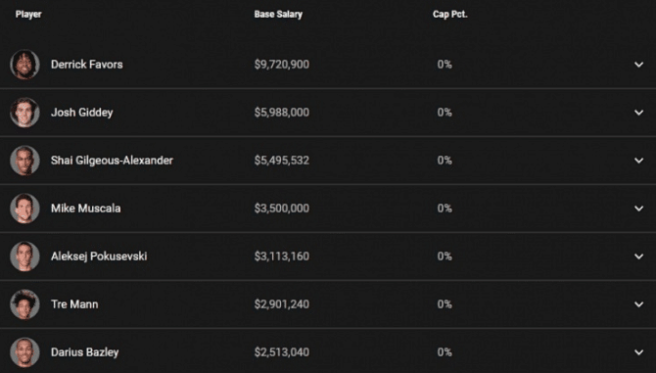
Task: Click Tre Mann's $2,901,240 salary value
Action: click(x=282, y=304)
